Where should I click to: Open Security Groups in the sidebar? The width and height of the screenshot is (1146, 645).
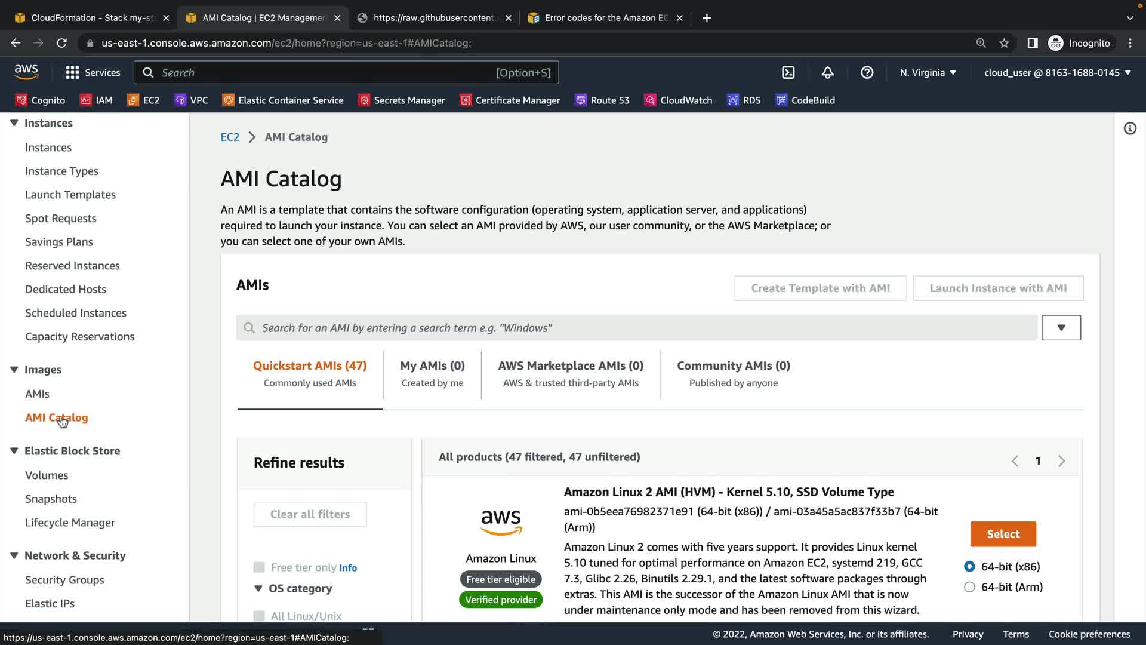click(x=64, y=580)
